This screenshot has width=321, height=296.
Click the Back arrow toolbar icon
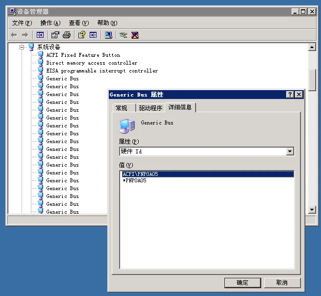[x=14, y=35]
